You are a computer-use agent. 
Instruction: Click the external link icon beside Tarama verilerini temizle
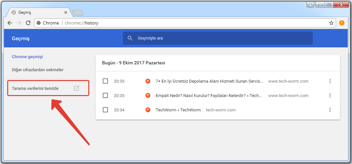click(x=76, y=88)
